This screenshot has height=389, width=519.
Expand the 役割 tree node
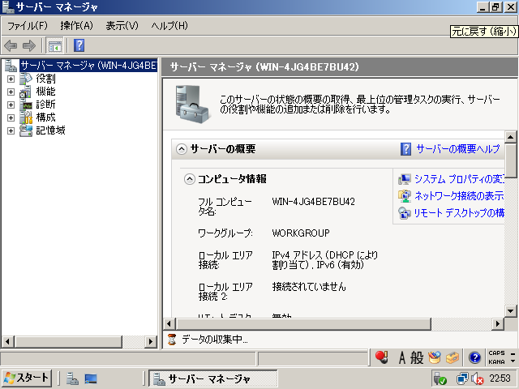(x=11, y=79)
